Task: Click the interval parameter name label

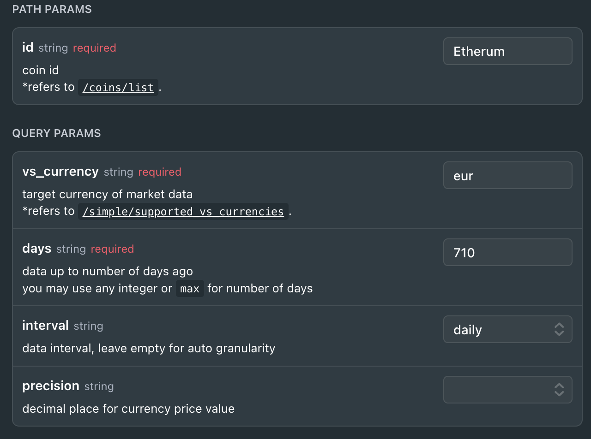Action: (45, 326)
